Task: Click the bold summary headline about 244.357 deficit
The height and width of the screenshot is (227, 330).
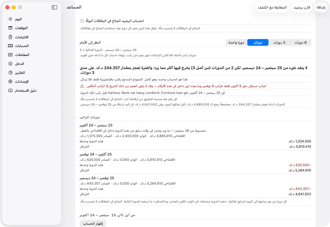Action: pos(194,70)
